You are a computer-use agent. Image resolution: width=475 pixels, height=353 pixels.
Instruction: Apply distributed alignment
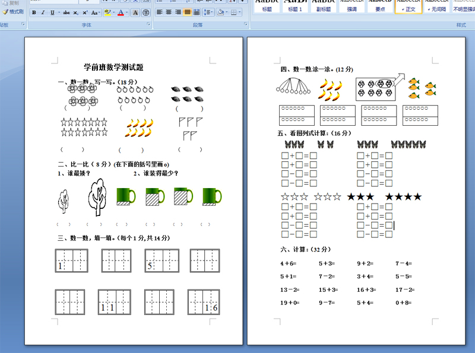(197, 12)
